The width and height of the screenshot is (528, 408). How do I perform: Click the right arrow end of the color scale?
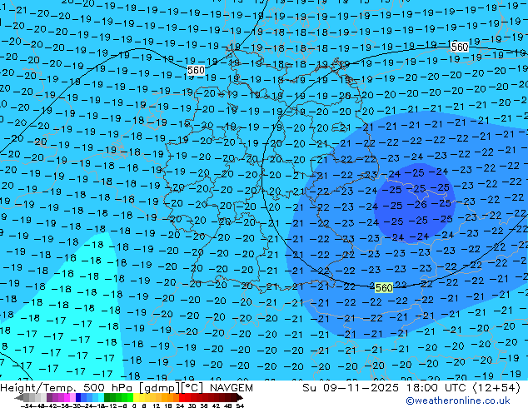tap(240, 397)
